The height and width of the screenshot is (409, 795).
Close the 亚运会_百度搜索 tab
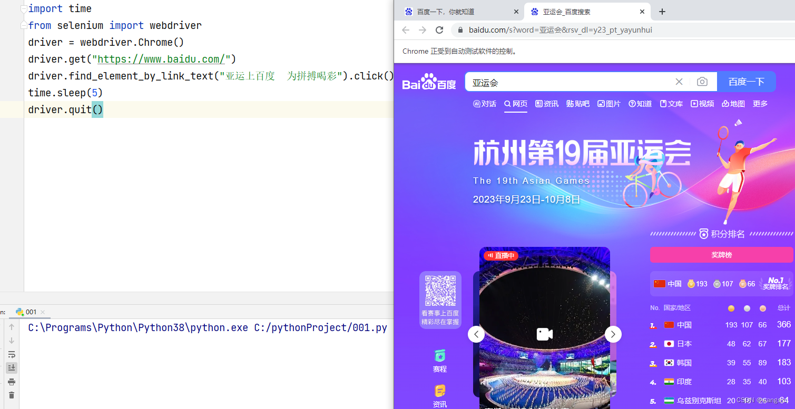tap(642, 12)
